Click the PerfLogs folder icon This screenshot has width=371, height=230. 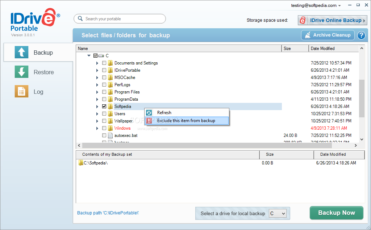[x=110, y=85]
